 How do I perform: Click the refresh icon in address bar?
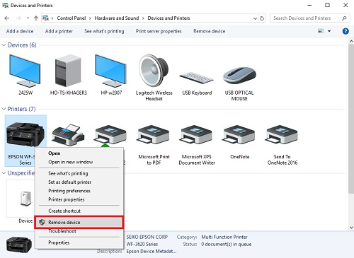[x=262, y=18]
